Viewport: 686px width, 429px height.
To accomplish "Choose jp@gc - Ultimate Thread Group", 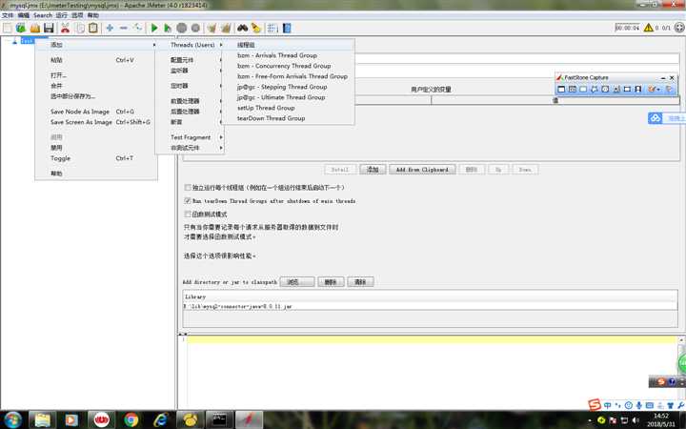I will point(289,97).
